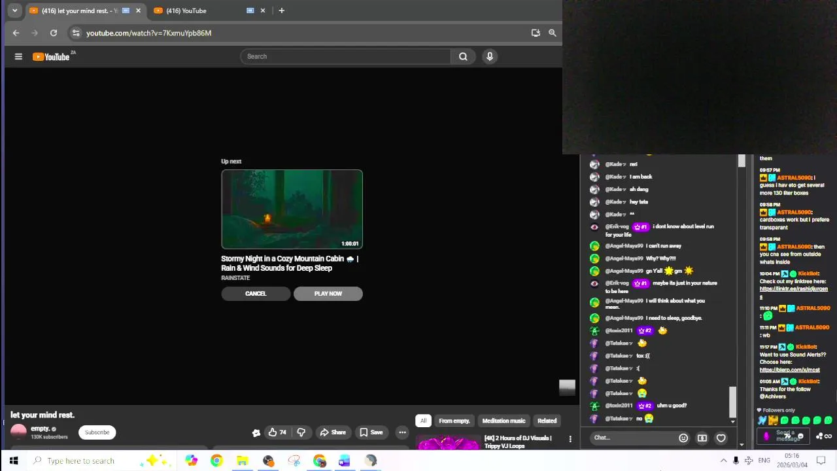Open options for DJ Visuals video
Screen dimensions: 837x471
point(570,439)
